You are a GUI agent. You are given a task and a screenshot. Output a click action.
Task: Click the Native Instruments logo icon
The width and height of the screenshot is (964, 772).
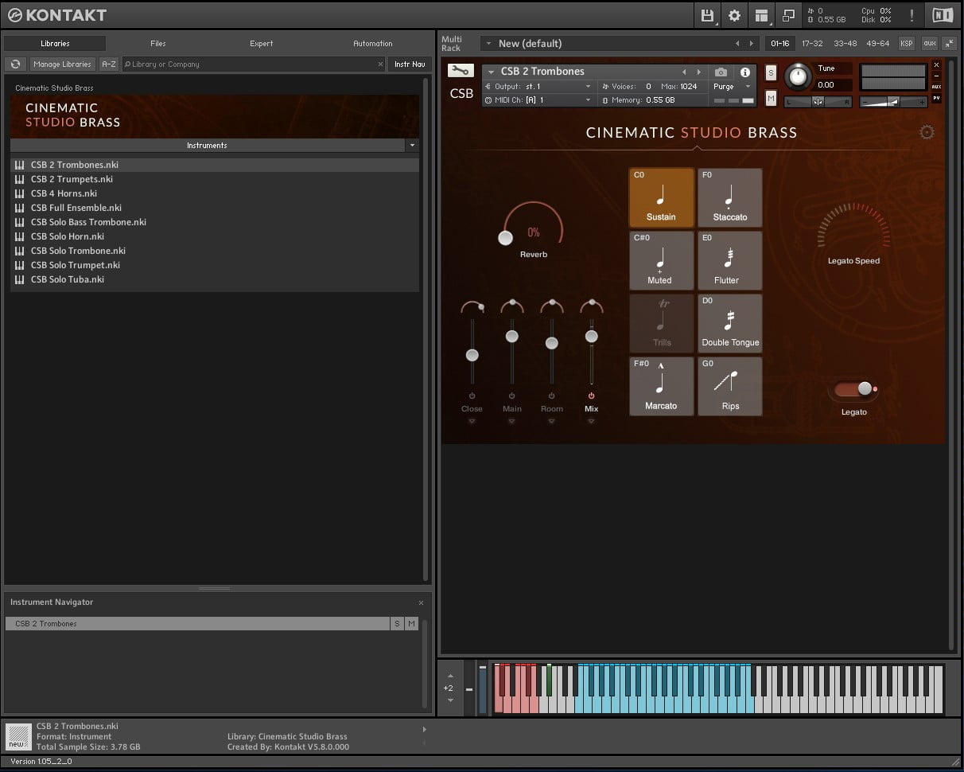tap(943, 14)
